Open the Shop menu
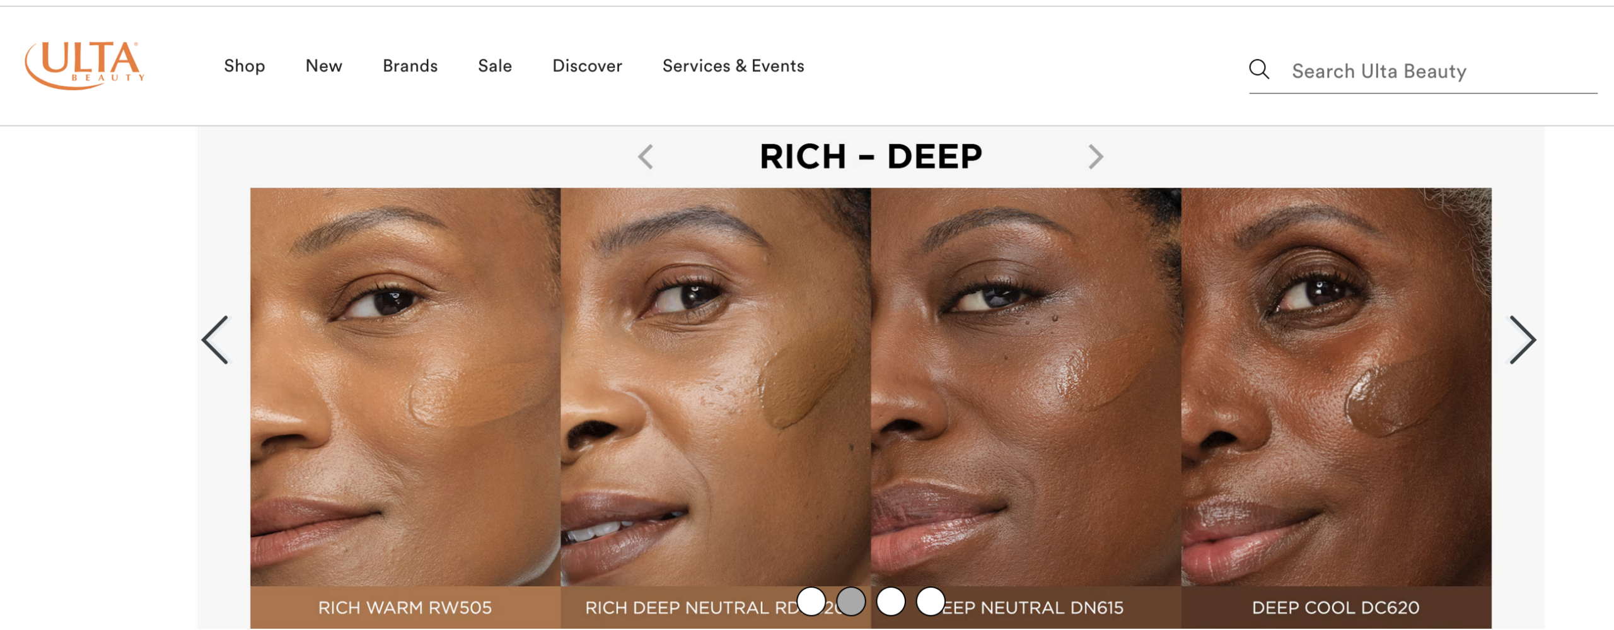Image resolution: width=1614 pixels, height=630 pixels. pos(245,66)
